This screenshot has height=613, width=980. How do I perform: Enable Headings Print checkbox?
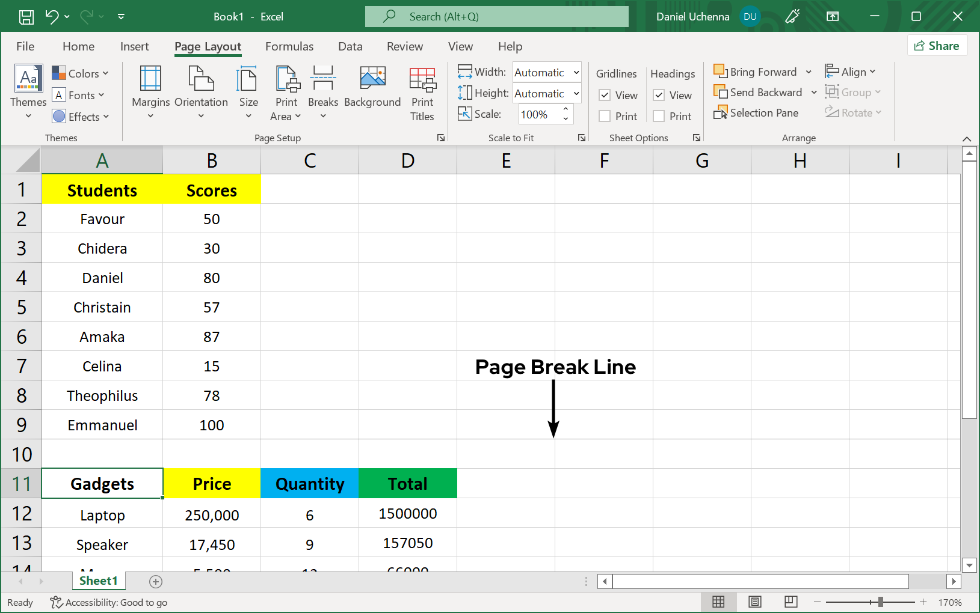coord(659,117)
